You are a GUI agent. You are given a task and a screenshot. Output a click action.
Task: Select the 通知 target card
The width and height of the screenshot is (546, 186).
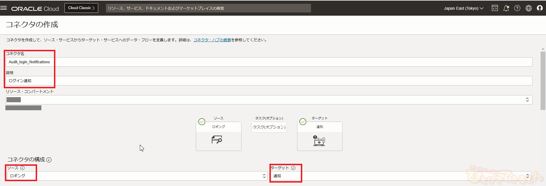pyautogui.click(x=319, y=136)
